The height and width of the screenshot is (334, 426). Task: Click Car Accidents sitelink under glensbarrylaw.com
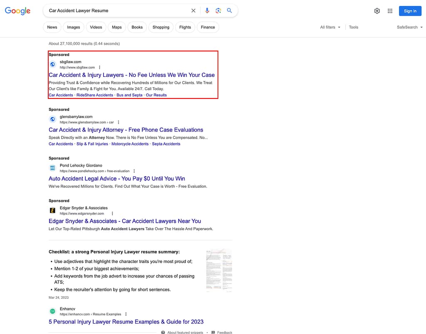[61, 144]
